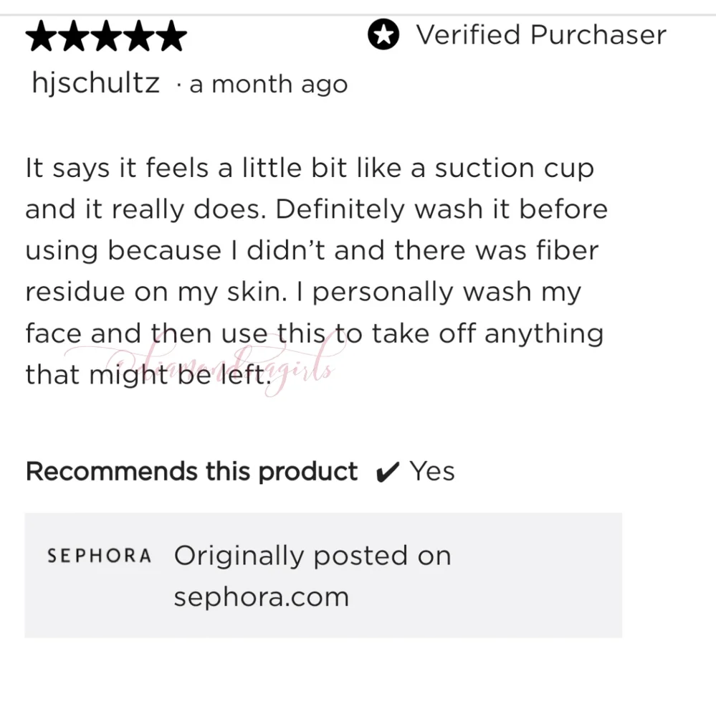
Task: Click the Verified Purchaser label
Action: (x=541, y=34)
